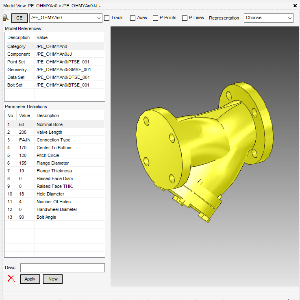Close the Model View panel
Screen dimensions: 300x300
[x=295, y=6]
